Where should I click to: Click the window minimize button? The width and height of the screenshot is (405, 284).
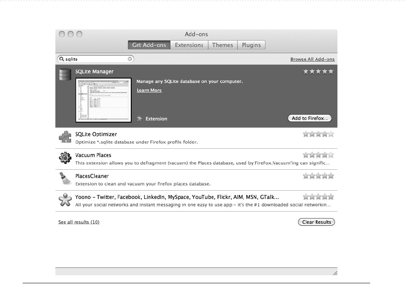[71, 34]
